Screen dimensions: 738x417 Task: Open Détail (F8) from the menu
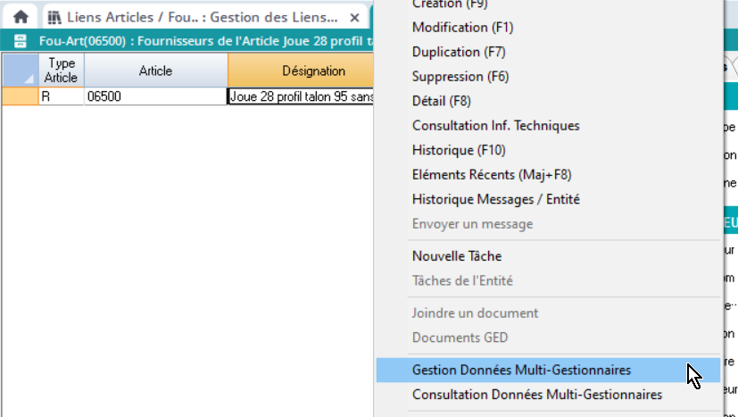coord(443,101)
